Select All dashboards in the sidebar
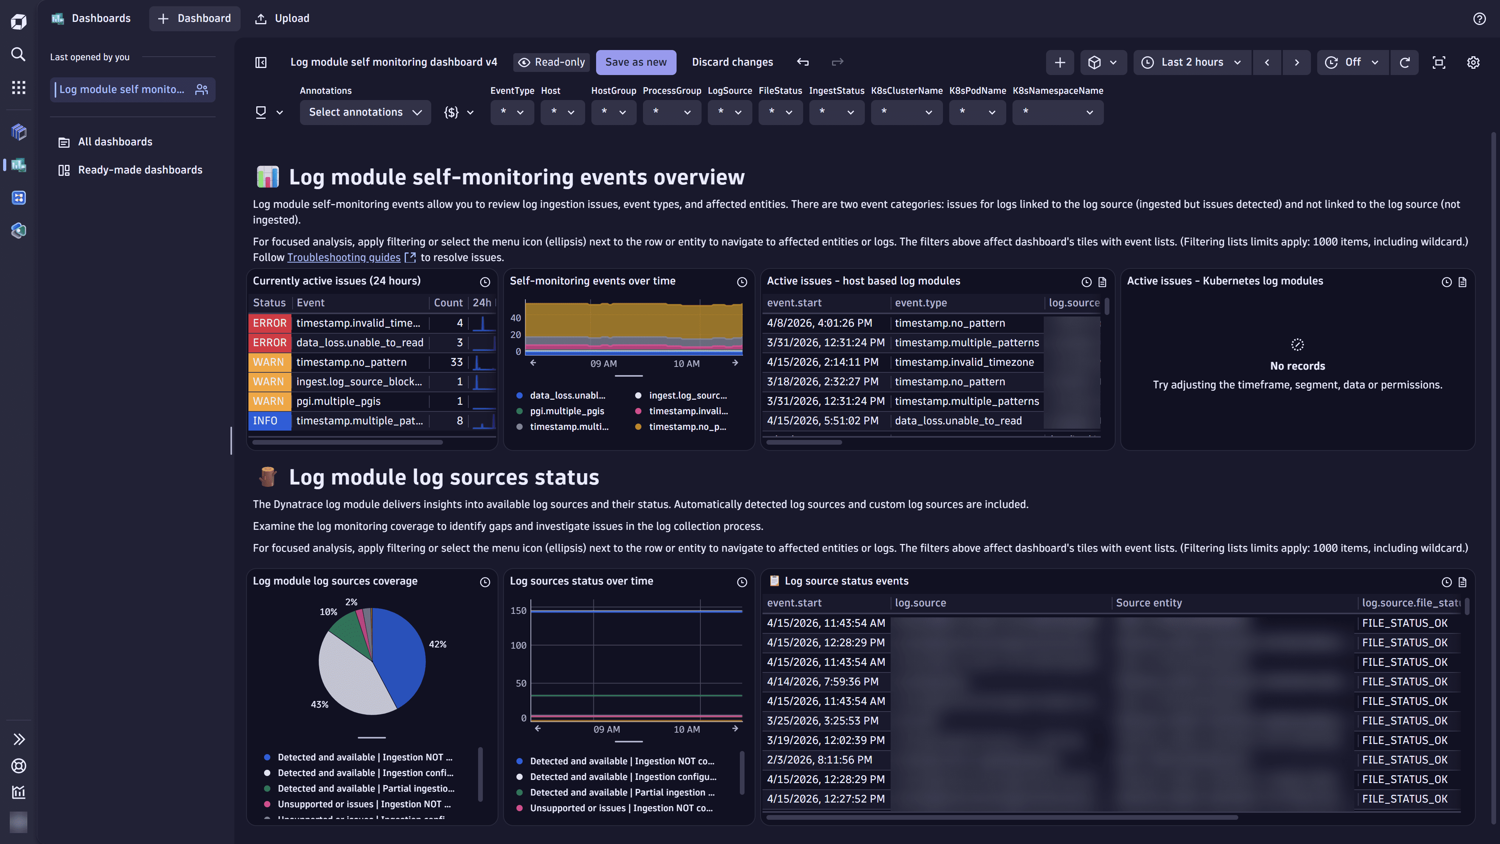 pyautogui.click(x=115, y=141)
